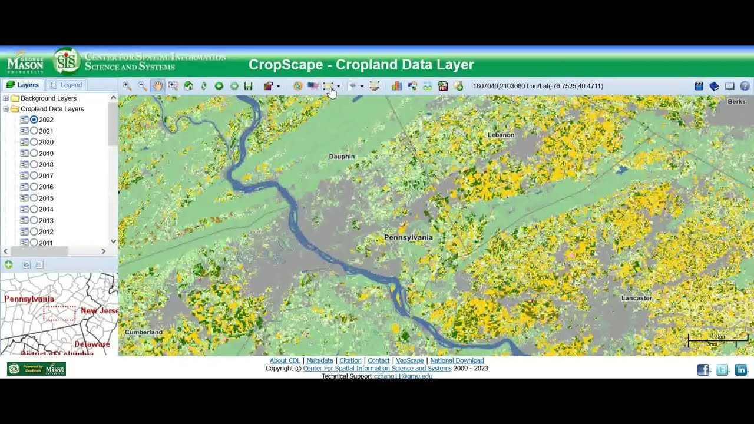This screenshot has width=754, height=424.
Task: Click the US flag area selection icon
Action: [313, 86]
